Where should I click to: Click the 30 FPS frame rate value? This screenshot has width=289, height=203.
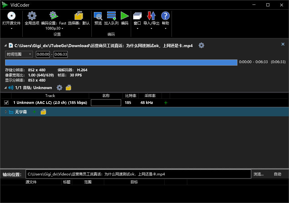[x=76, y=75]
